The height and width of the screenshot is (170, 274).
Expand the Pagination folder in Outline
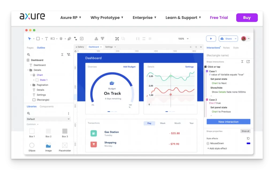(x=31, y=85)
